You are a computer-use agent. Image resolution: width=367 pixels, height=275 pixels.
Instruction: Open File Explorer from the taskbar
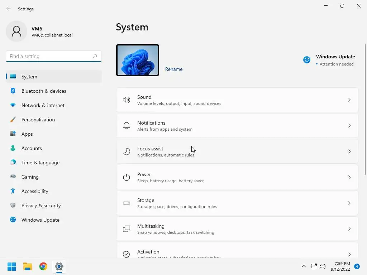27,266
